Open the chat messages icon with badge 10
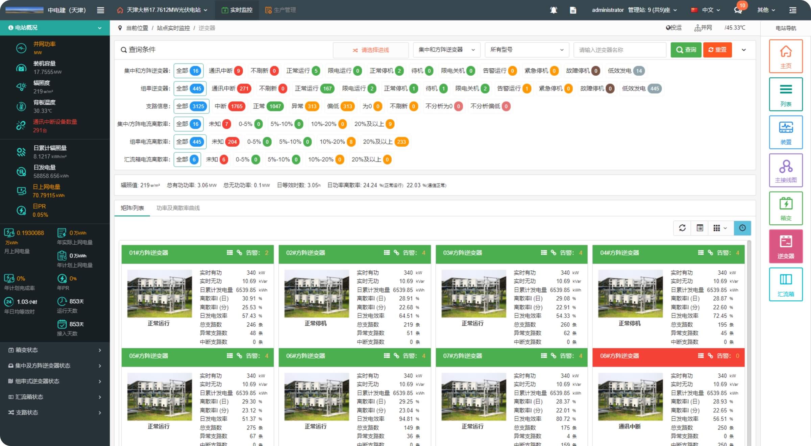The image size is (811, 446). click(738, 10)
